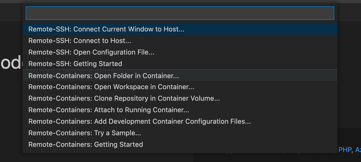Click the partially visible Az link

click(x=358, y=150)
